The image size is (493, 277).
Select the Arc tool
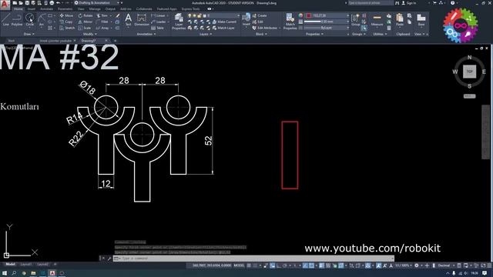pos(41,19)
